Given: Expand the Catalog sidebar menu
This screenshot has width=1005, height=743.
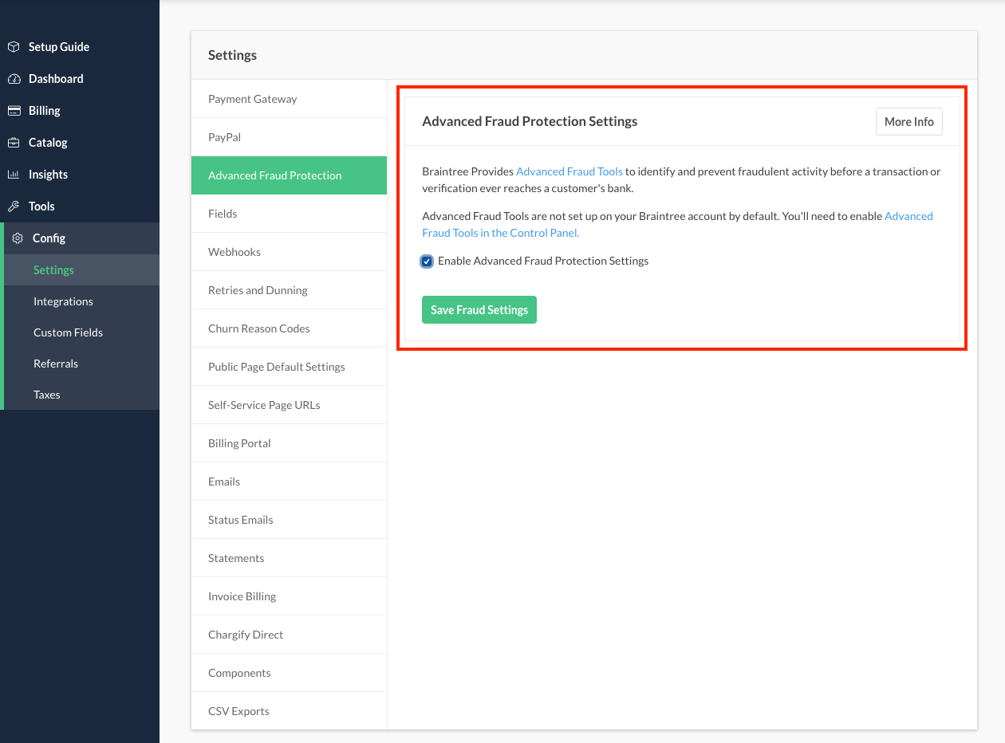Looking at the screenshot, I should pyautogui.click(x=48, y=143).
